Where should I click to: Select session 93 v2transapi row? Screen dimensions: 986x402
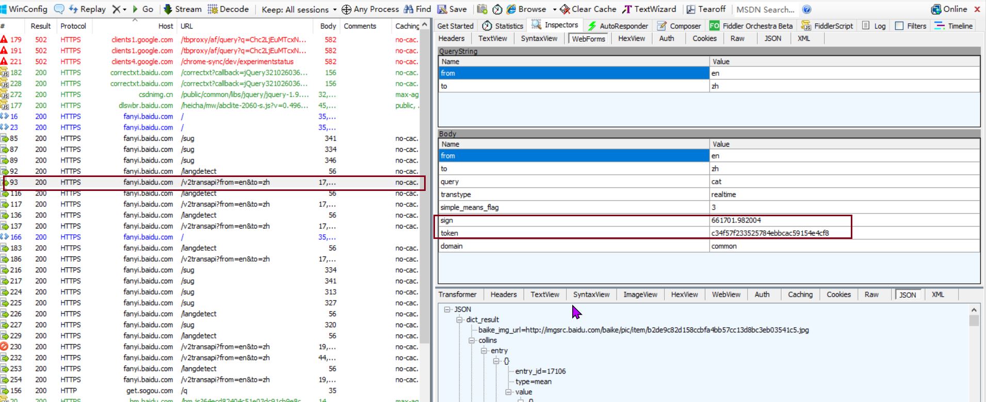210,182
